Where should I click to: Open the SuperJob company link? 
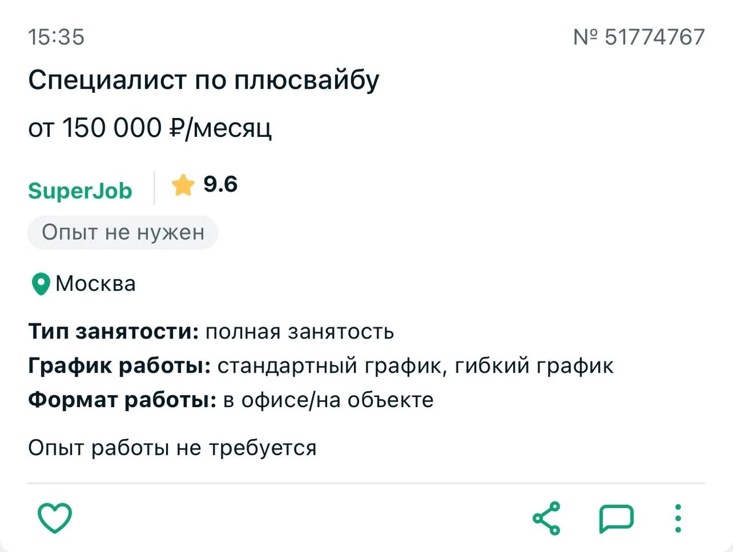[x=80, y=191]
